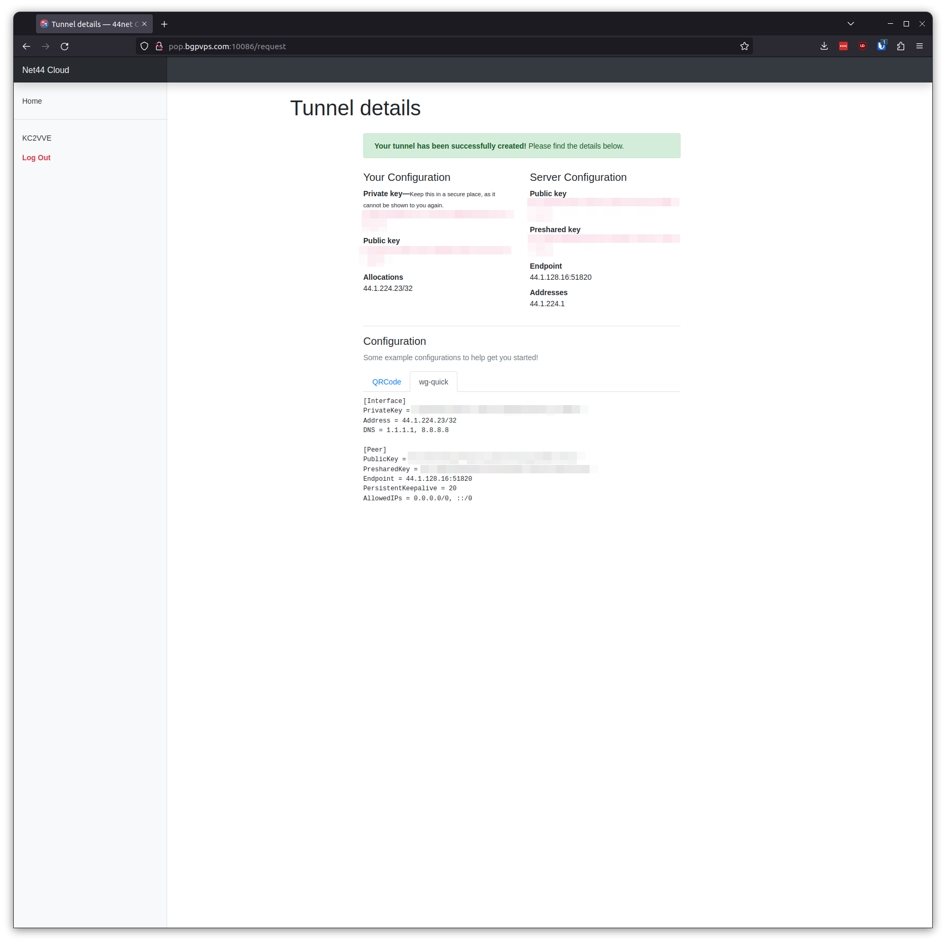Minimize the browser window
946x943 pixels.
coord(890,24)
